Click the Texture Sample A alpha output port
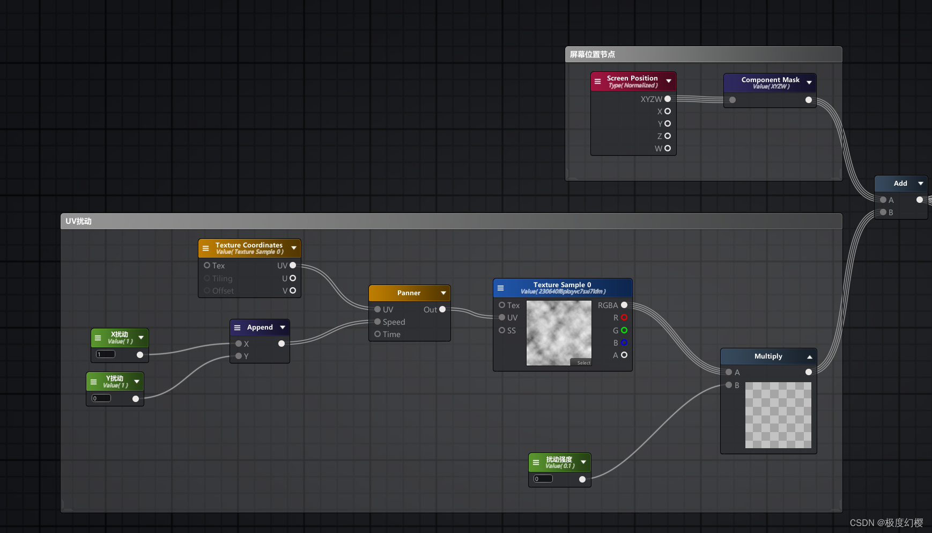 pos(624,355)
